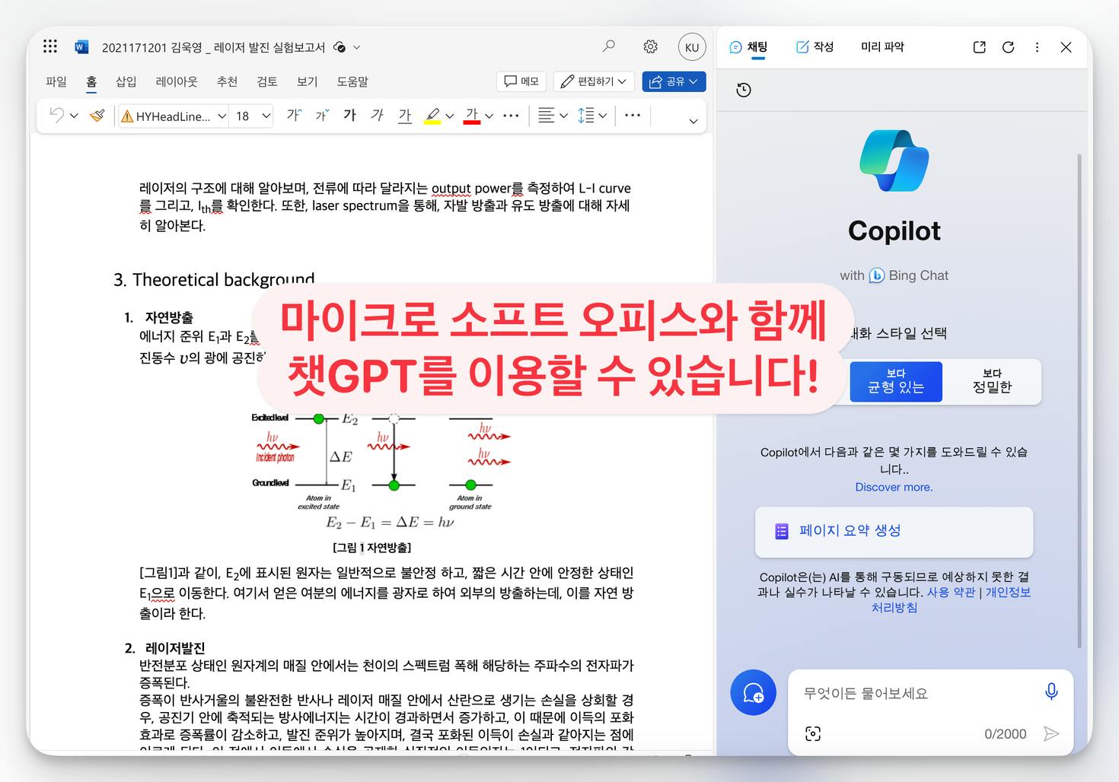Open highlight color dropdown arrow

pos(449,116)
